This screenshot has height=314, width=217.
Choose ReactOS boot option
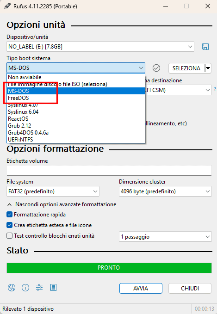[76, 119]
